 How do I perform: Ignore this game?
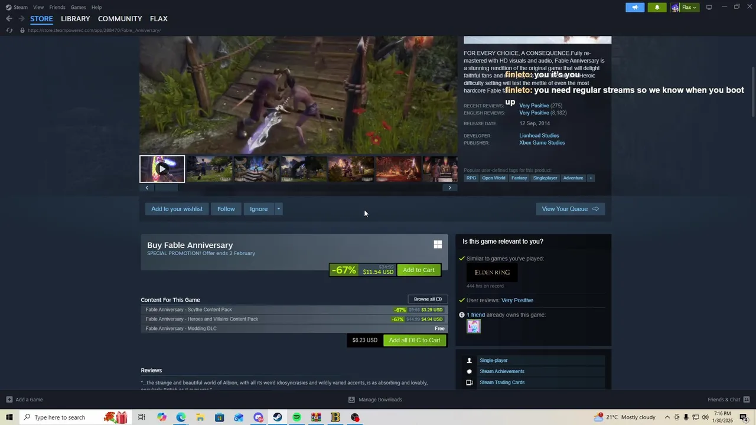click(x=259, y=209)
